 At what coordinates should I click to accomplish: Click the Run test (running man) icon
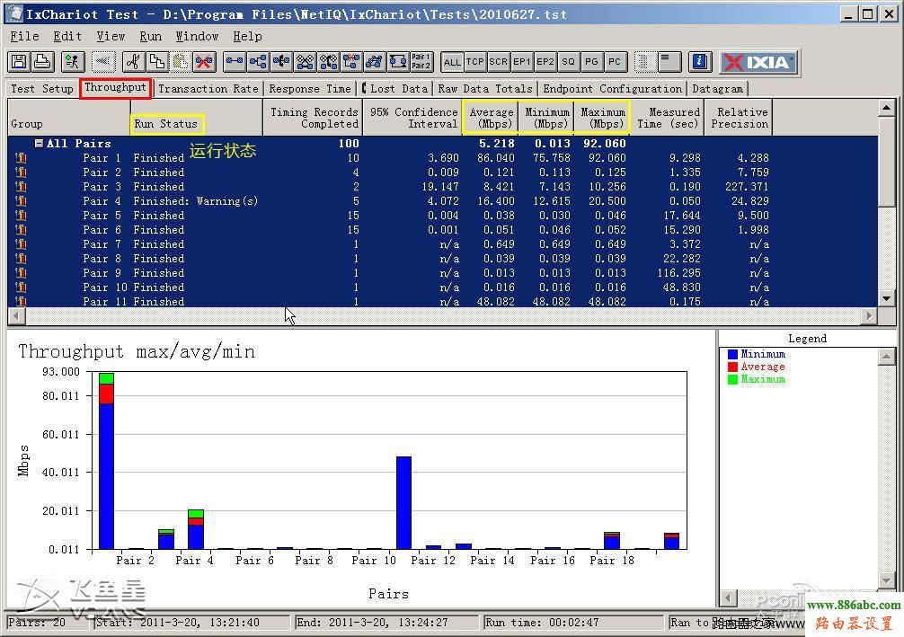pyautogui.click(x=72, y=62)
